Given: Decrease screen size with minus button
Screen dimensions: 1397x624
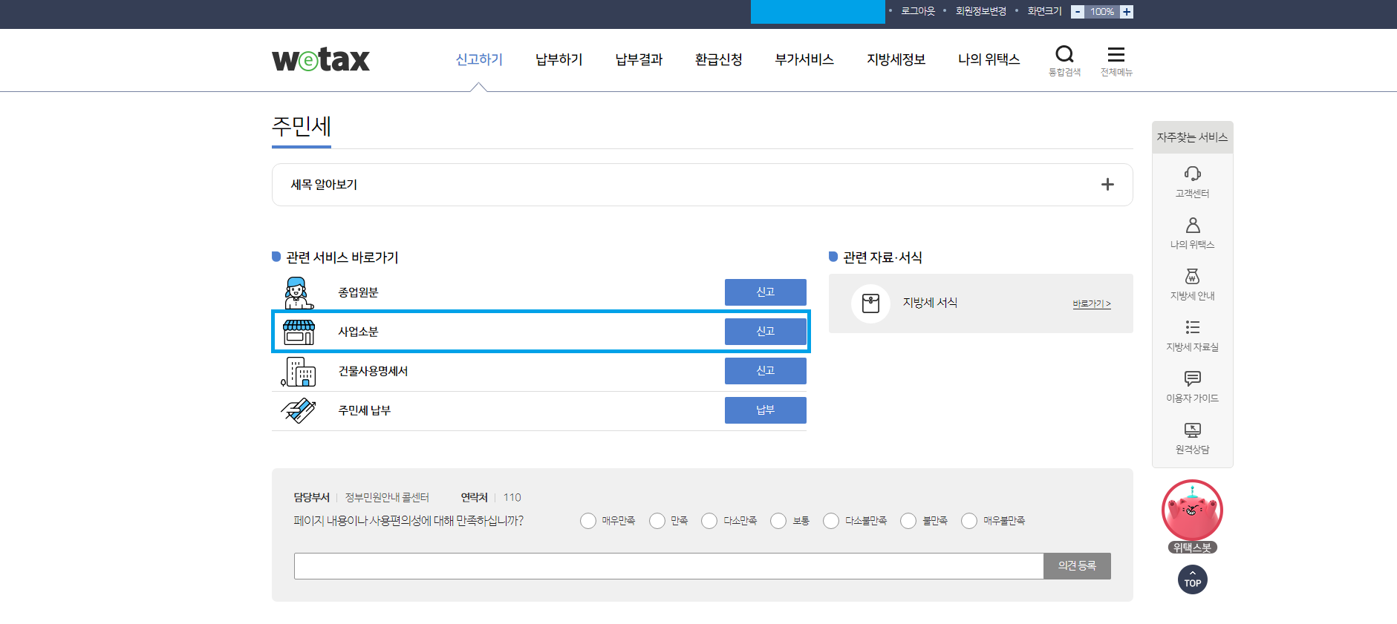Looking at the screenshot, I should pos(1078,12).
